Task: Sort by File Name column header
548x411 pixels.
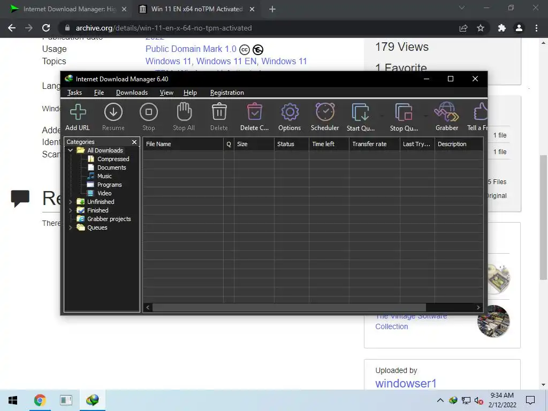Action: pyautogui.click(x=183, y=144)
